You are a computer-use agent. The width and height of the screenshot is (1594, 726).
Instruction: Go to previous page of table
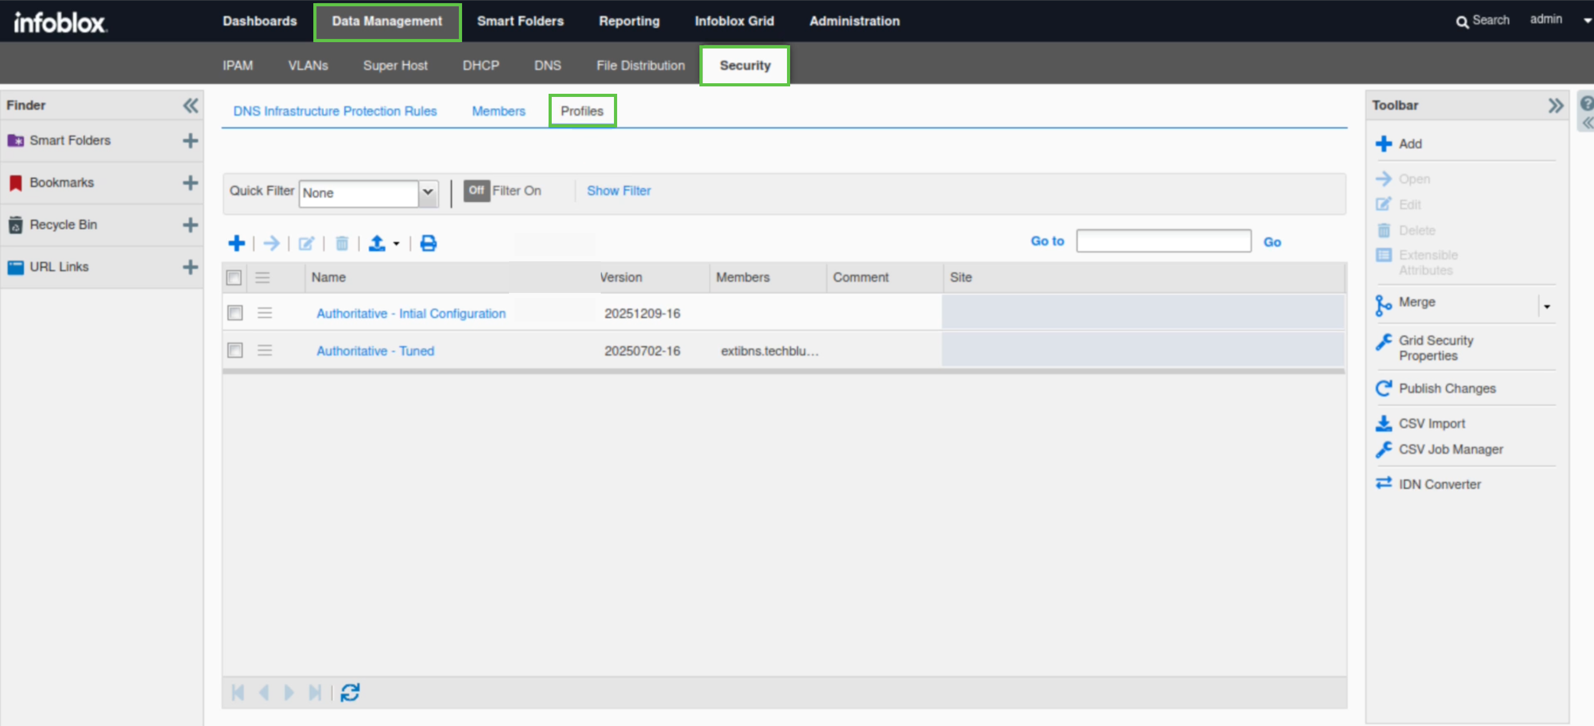coord(264,693)
